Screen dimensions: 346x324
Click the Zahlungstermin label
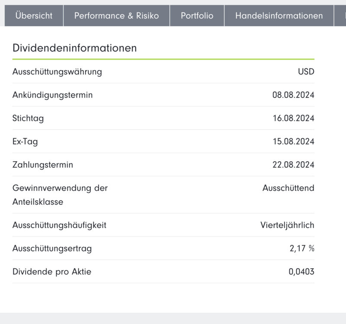tap(43, 165)
